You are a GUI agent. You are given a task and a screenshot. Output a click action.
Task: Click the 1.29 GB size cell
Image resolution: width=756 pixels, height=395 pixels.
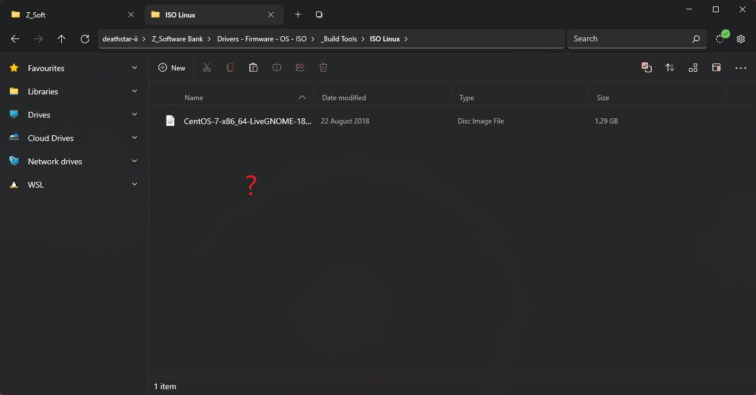point(606,121)
